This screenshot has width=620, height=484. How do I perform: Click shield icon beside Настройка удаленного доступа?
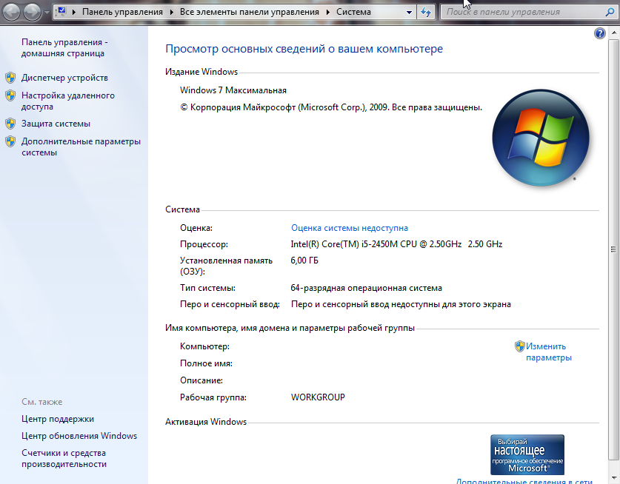point(10,95)
